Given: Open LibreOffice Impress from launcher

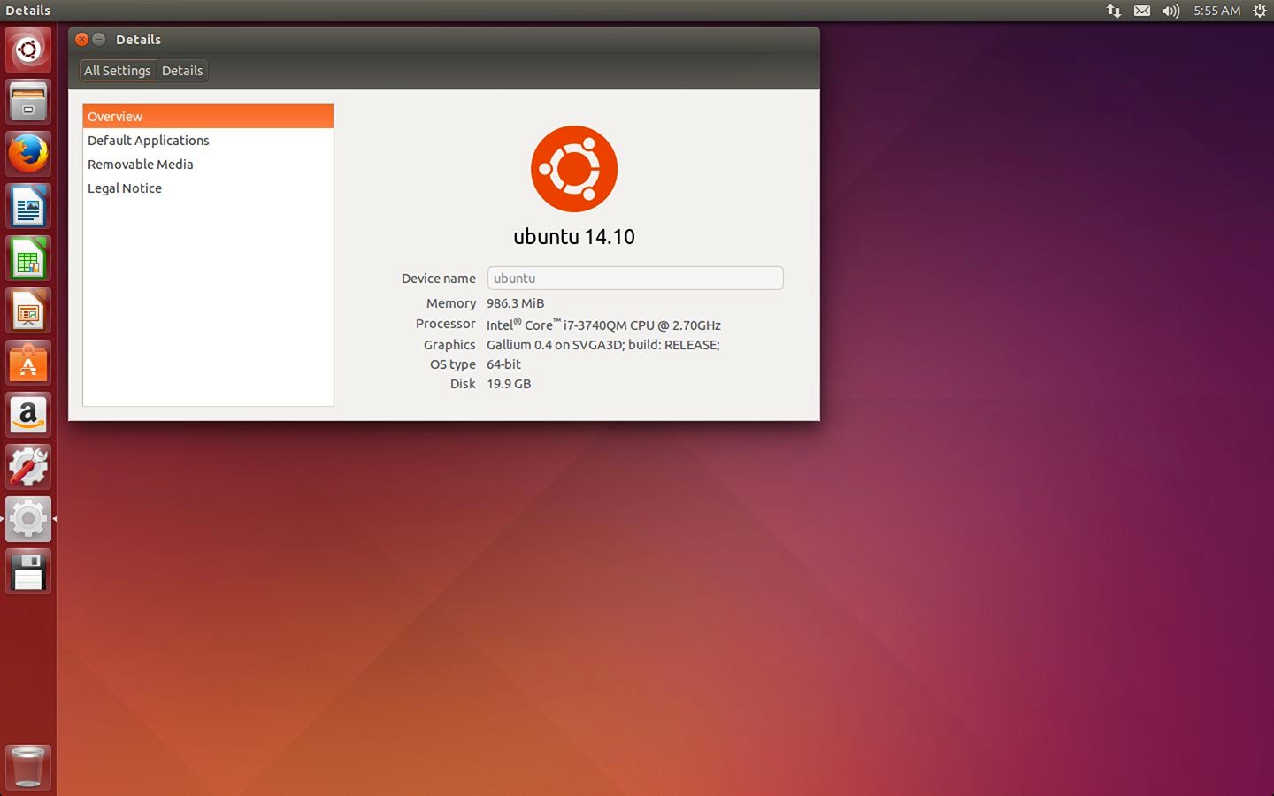Looking at the screenshot, I should [28, 310].
